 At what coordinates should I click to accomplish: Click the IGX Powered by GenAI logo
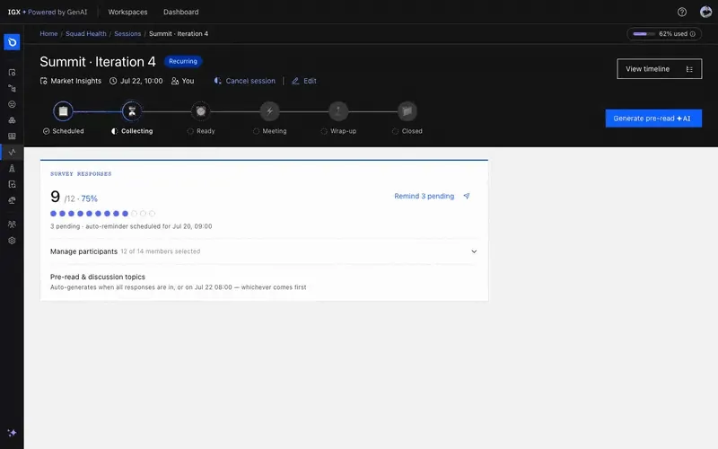coord(48,12)
